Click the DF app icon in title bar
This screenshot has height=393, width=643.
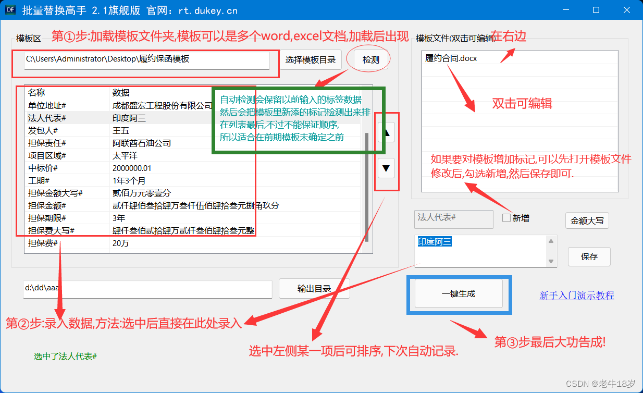click(10, 10)
